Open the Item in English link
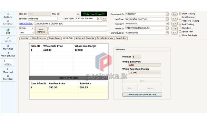The image size is (207, 124). click(26, 23)
